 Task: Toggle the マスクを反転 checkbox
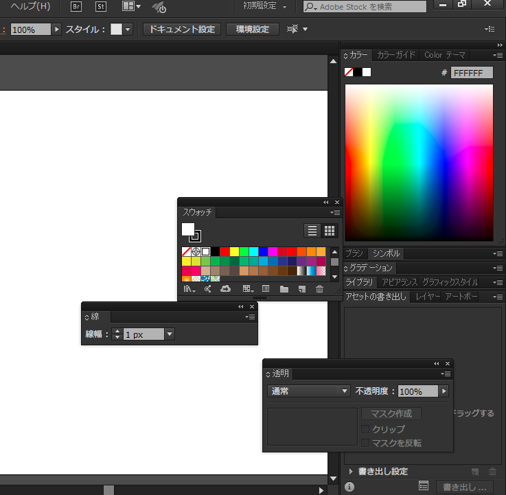(365, 443)
